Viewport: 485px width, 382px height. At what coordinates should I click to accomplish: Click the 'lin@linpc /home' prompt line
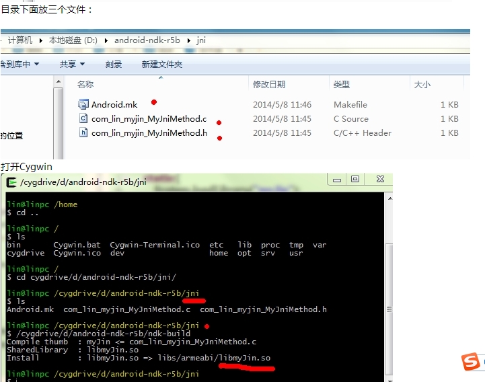[x=42, y=204]
